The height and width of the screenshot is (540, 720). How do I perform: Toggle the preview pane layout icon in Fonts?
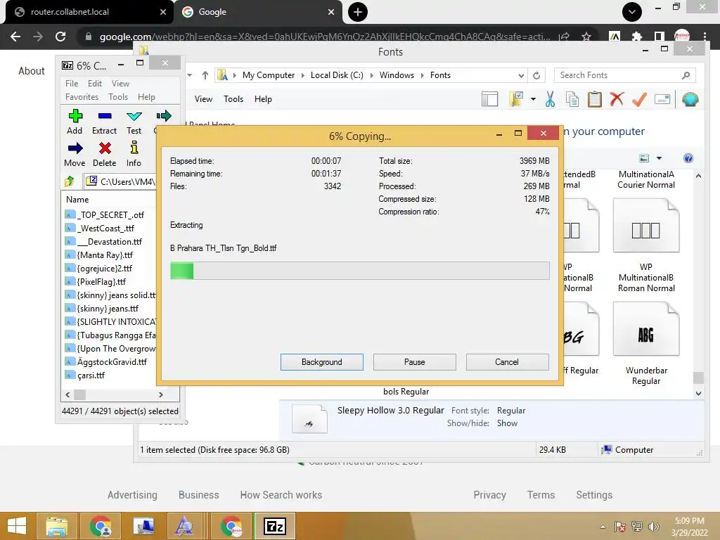pos(489,99)
